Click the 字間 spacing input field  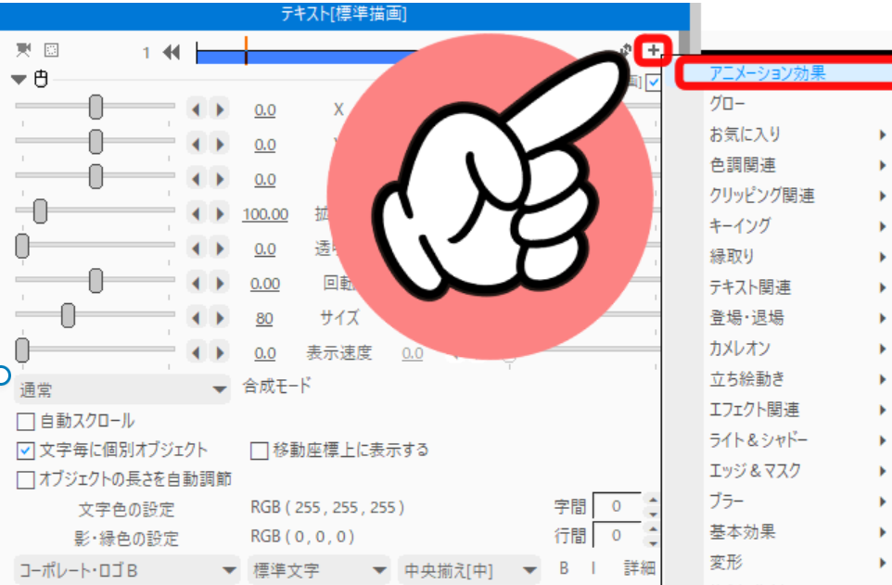pyautogui.click(x=617, y=506)
